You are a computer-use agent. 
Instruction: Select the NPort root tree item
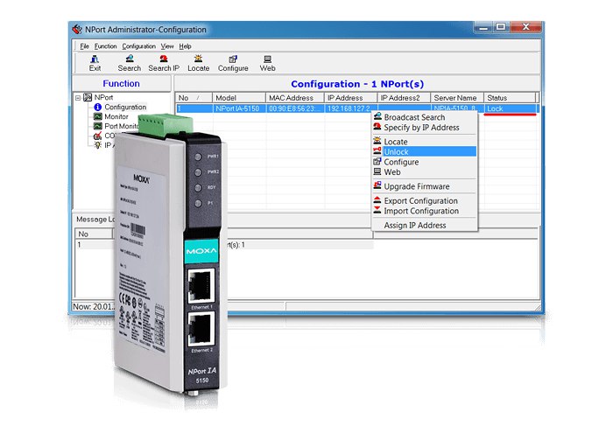[103, 97]
